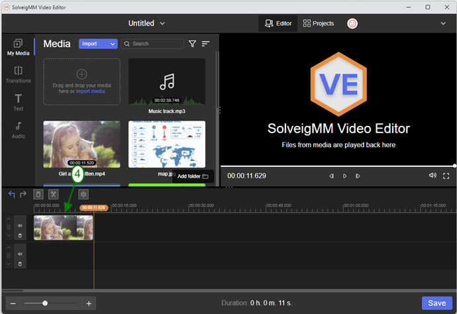Click the media Search field
The image size is (457, 314).
152,44
